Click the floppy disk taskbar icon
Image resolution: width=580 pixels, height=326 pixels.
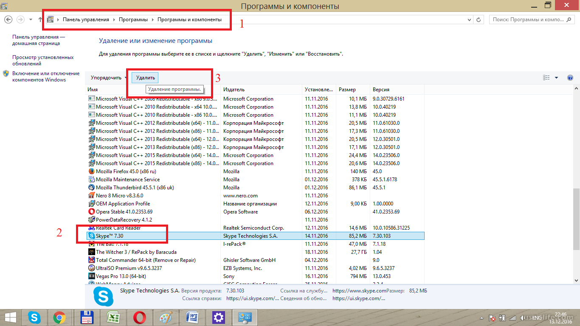pyautogui.click(x=87, y=318)
